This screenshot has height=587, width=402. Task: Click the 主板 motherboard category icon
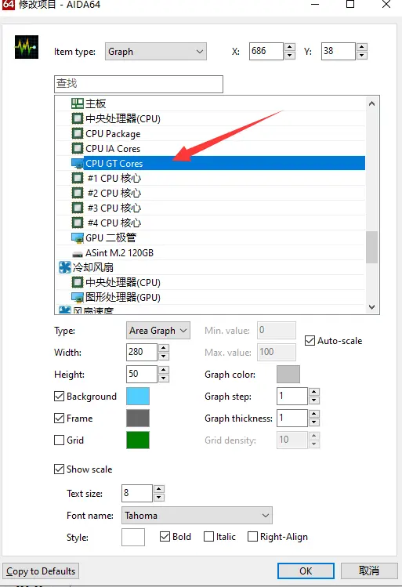[x=78, y=103]
